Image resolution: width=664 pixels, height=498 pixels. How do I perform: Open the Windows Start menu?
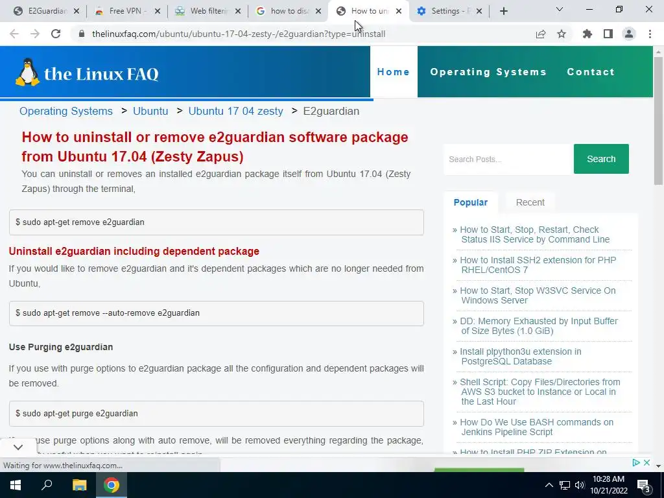coord(16,485)
